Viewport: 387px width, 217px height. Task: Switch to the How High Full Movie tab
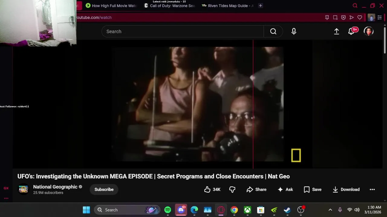tap(111, 6)
